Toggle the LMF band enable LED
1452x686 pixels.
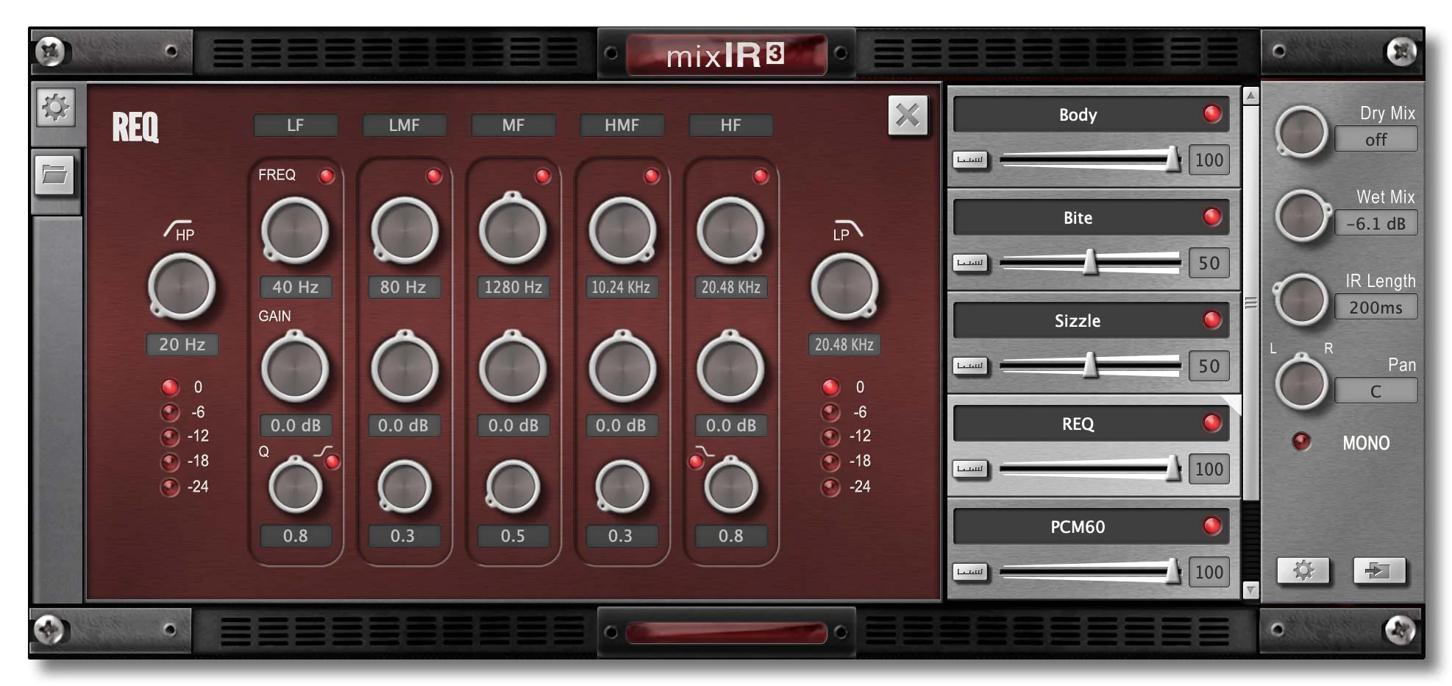coord(434,176)
